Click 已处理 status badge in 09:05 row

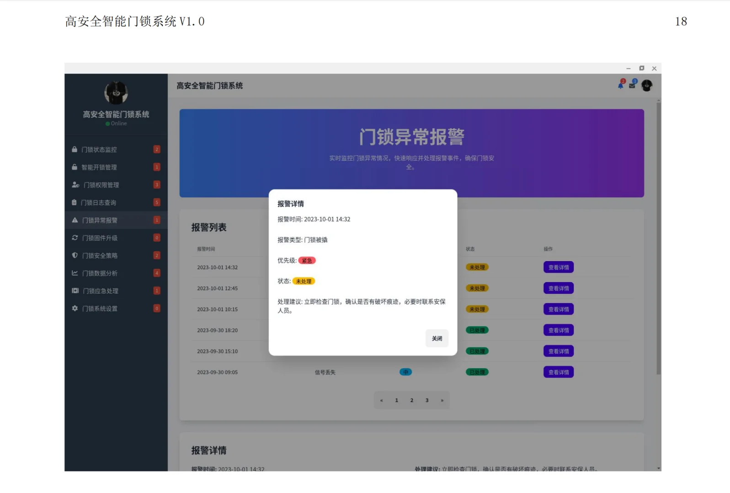point(477,372)
